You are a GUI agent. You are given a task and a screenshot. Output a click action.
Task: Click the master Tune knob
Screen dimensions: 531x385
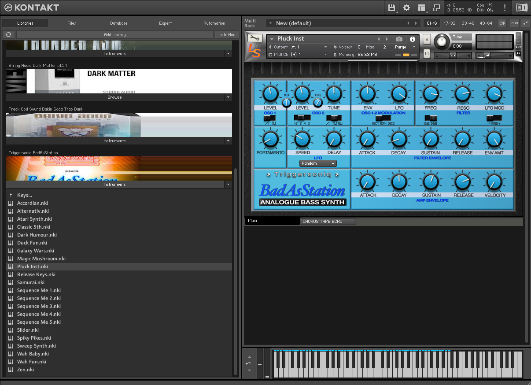(x=442, y=41)
